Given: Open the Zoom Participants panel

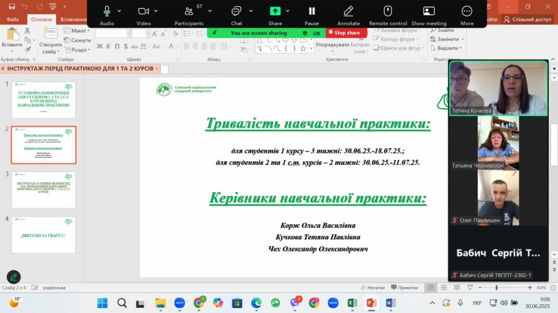Looking at the screenshot, I should 189,11.
